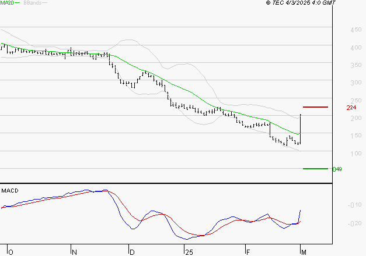
Task: Click the 100 price axis label
Action: point(355,154)
